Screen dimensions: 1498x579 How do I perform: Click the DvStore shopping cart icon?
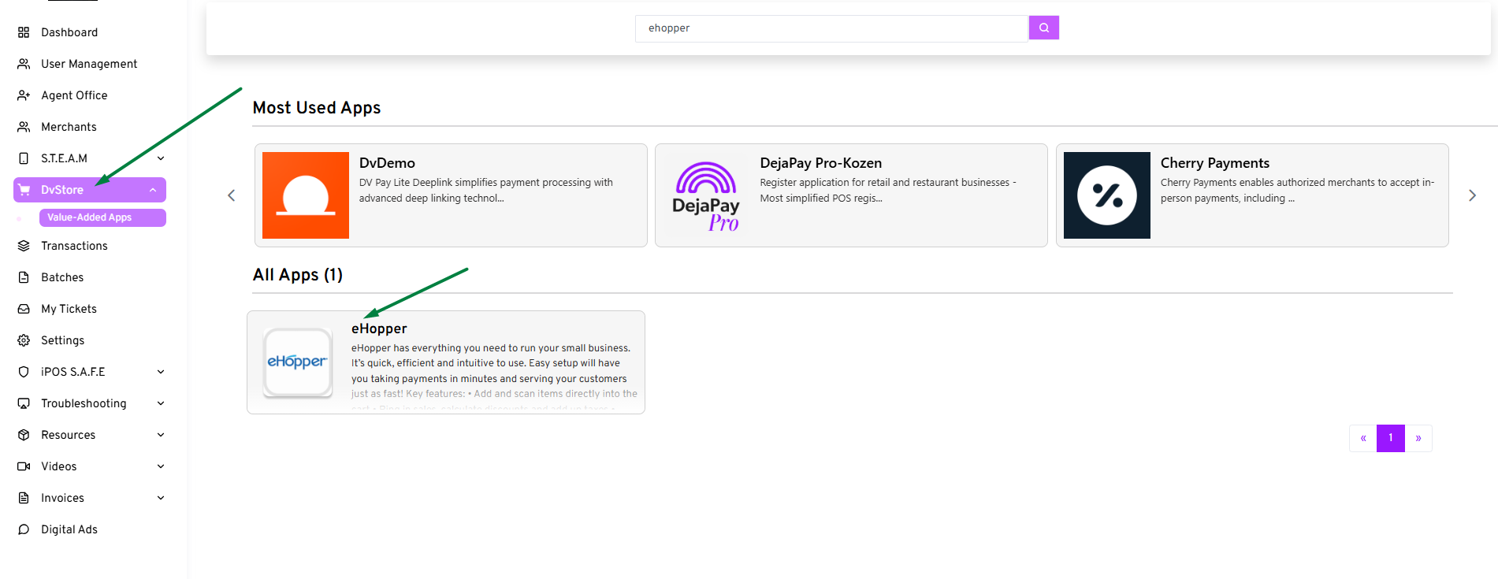(x=24, y=190)
